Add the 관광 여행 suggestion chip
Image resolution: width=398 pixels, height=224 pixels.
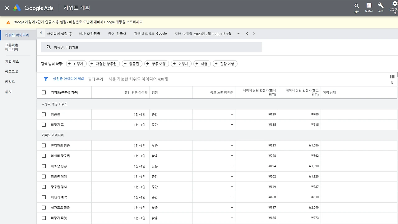click(225, 64)
